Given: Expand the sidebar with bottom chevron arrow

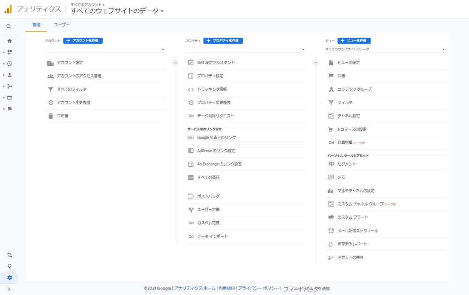Looking at the screenshot, I should [9, 289].
